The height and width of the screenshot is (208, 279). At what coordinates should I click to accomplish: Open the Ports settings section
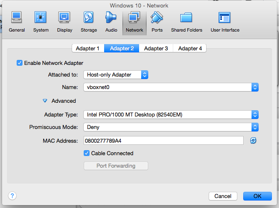[x=157, y=22]
